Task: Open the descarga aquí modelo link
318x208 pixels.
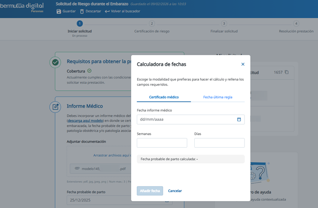Action: click(x=86, y=121)
